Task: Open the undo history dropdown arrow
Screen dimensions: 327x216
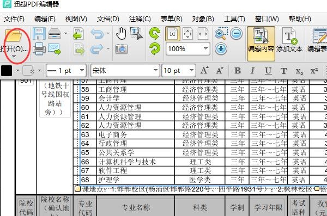Action: tap(108, 33)
